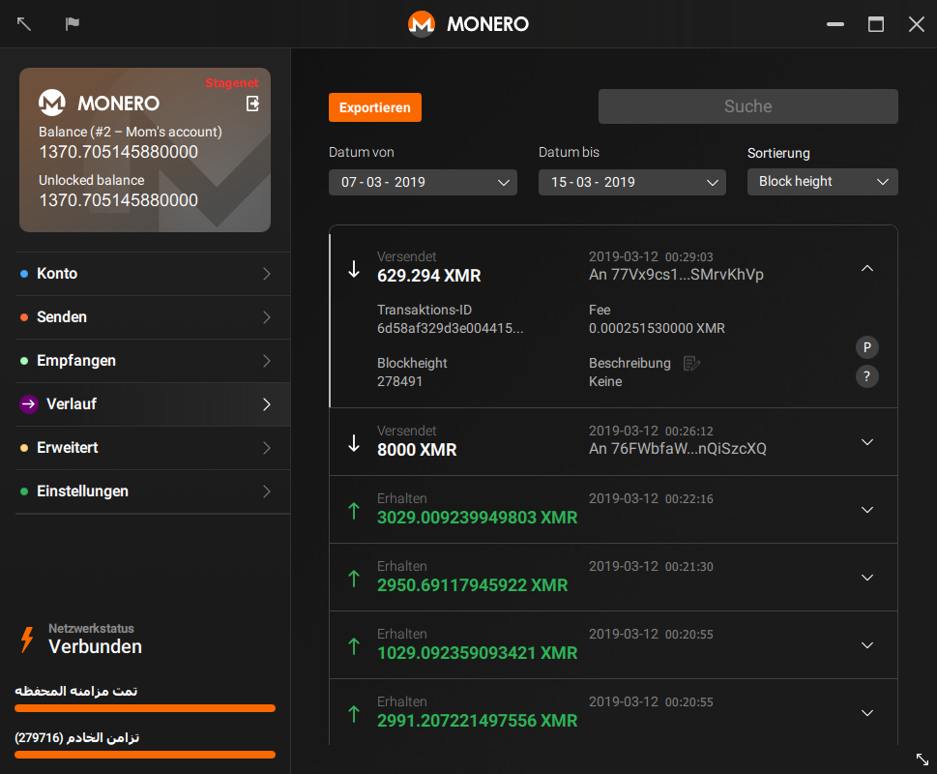Open the Konto menu page
This screenshot has height=774, width=937.
click(x=153, y=274)
